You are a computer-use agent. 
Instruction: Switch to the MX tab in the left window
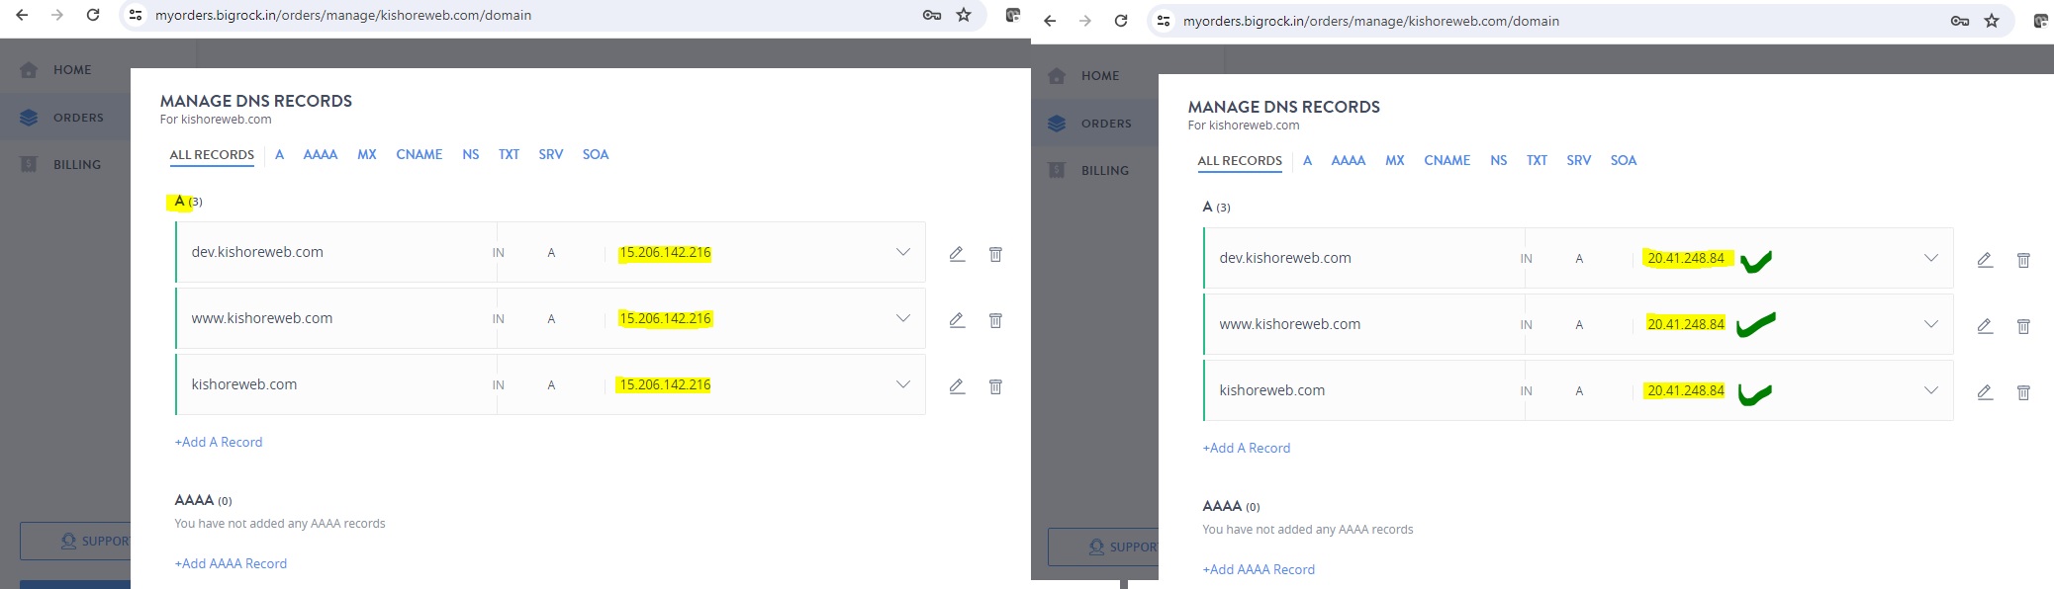[366, 154]
